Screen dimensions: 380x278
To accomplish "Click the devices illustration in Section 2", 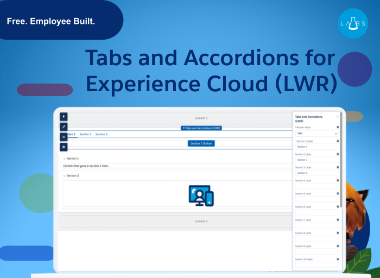I will [201, 195].
